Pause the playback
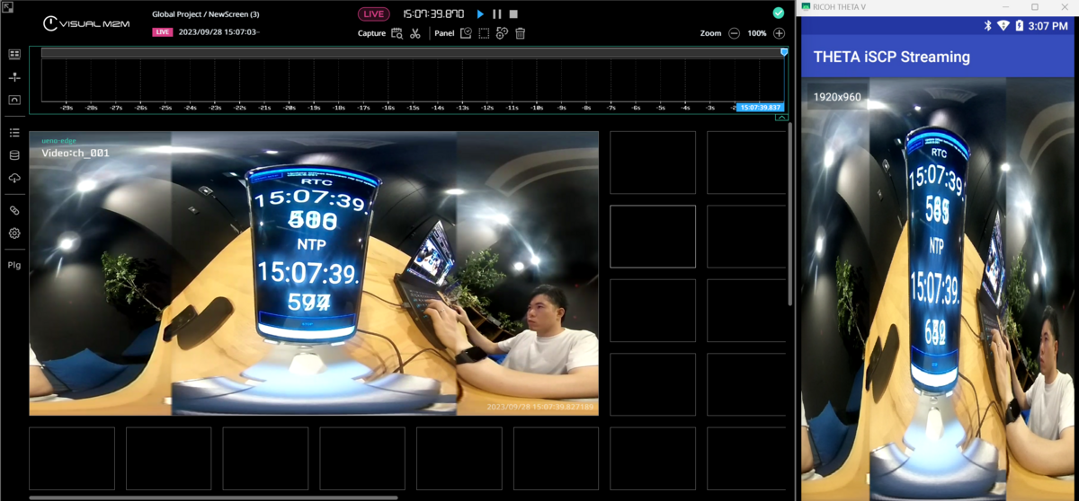The width and height of the screenshot is (1079, 501). [496, 14]
